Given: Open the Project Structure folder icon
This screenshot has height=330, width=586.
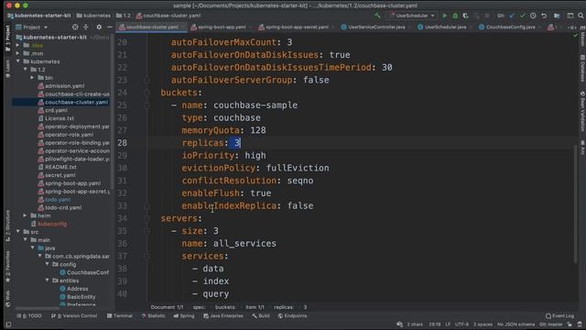Looking at the screenshot, I should pyautogui.click(x=557, y=16).
